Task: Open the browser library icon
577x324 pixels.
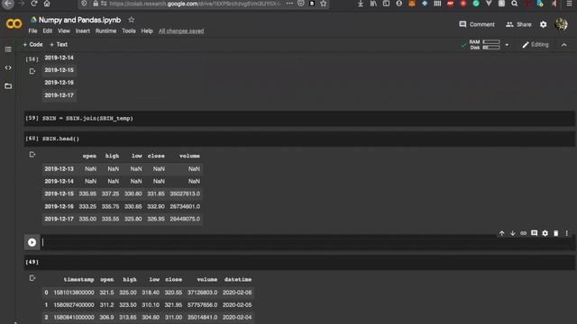Action: point(373,4)
